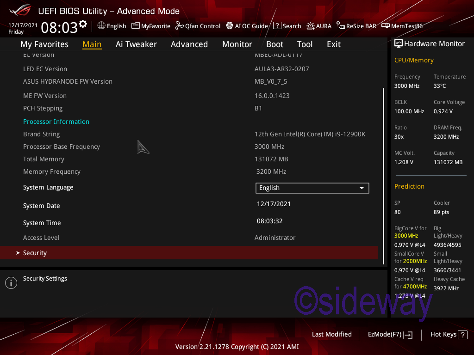
Task: Toggle ReSize BAR icon
Action: point(341,26)
